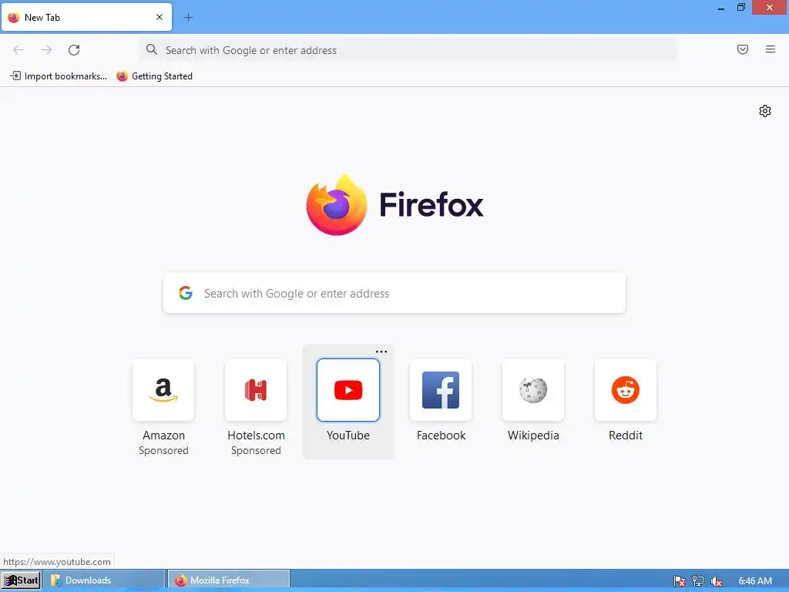The width and height of the screenshot is (789, 592).
Task: Open the YouTube shortcut tile
Action: (x=348, y=390)
